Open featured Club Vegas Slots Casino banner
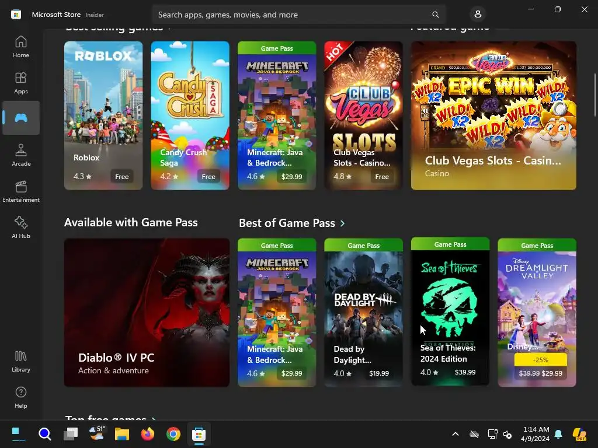Screen dimensions: 598x448 (493, 116)
